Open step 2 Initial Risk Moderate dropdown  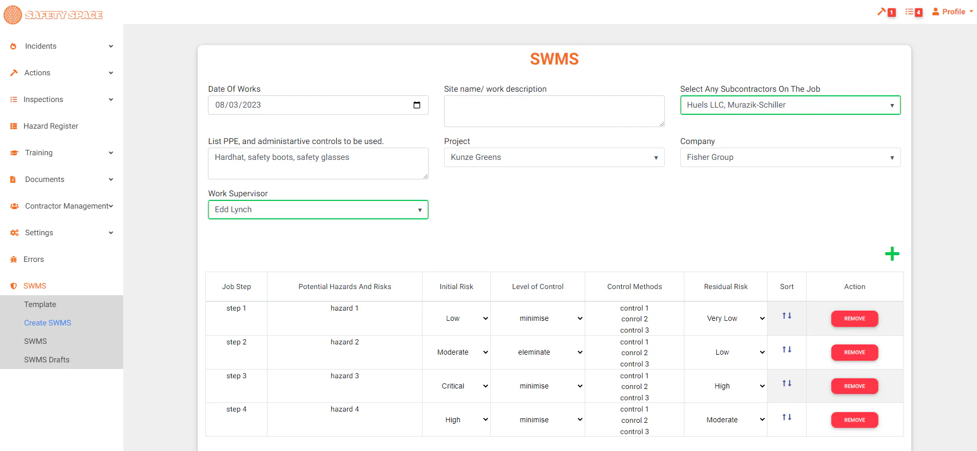tap(457, 352)
